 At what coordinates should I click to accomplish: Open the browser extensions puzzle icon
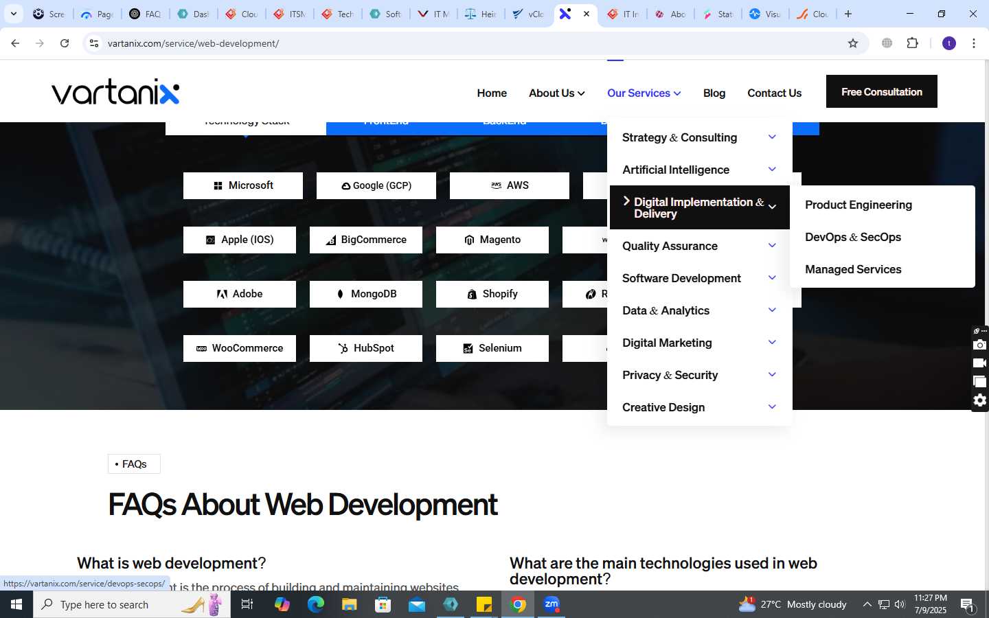point(912,43)
